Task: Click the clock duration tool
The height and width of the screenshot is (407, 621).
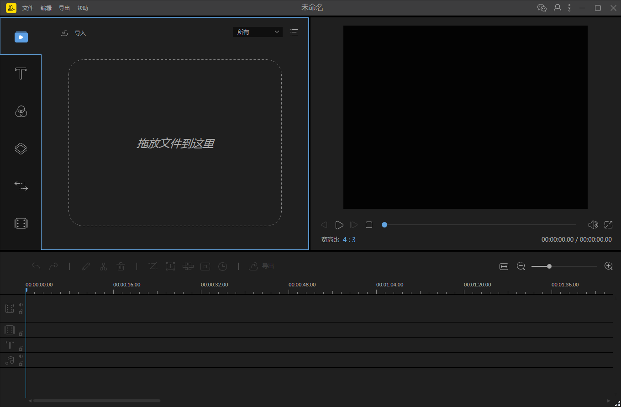Action: click(222, 266)
